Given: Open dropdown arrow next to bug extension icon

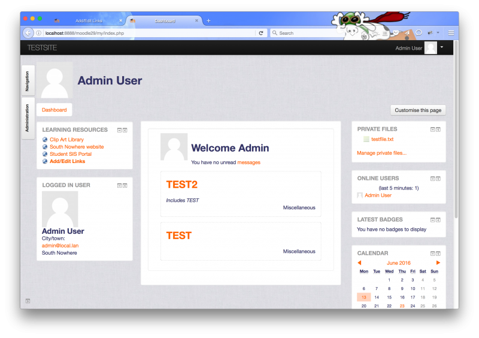Looking at the screenshot, I should (x=438, y=32).
